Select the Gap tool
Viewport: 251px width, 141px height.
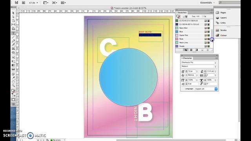point(13,24)
